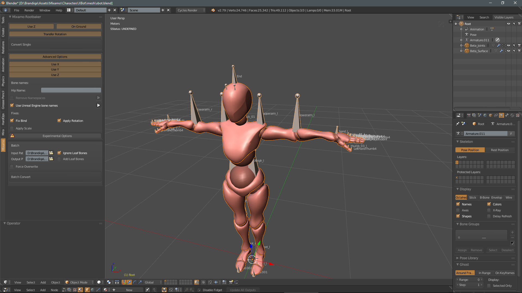Click the Convert Single button
This screenshot has height=293, width=522.
click(x=55, y=44)
